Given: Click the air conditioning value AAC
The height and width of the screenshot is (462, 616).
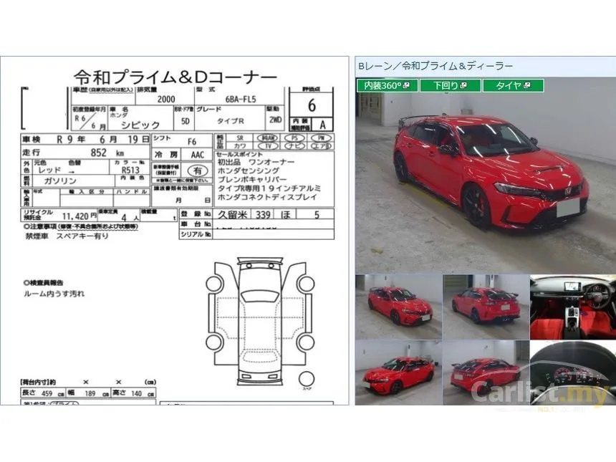Looking at the screenshot, I should 198,155.
